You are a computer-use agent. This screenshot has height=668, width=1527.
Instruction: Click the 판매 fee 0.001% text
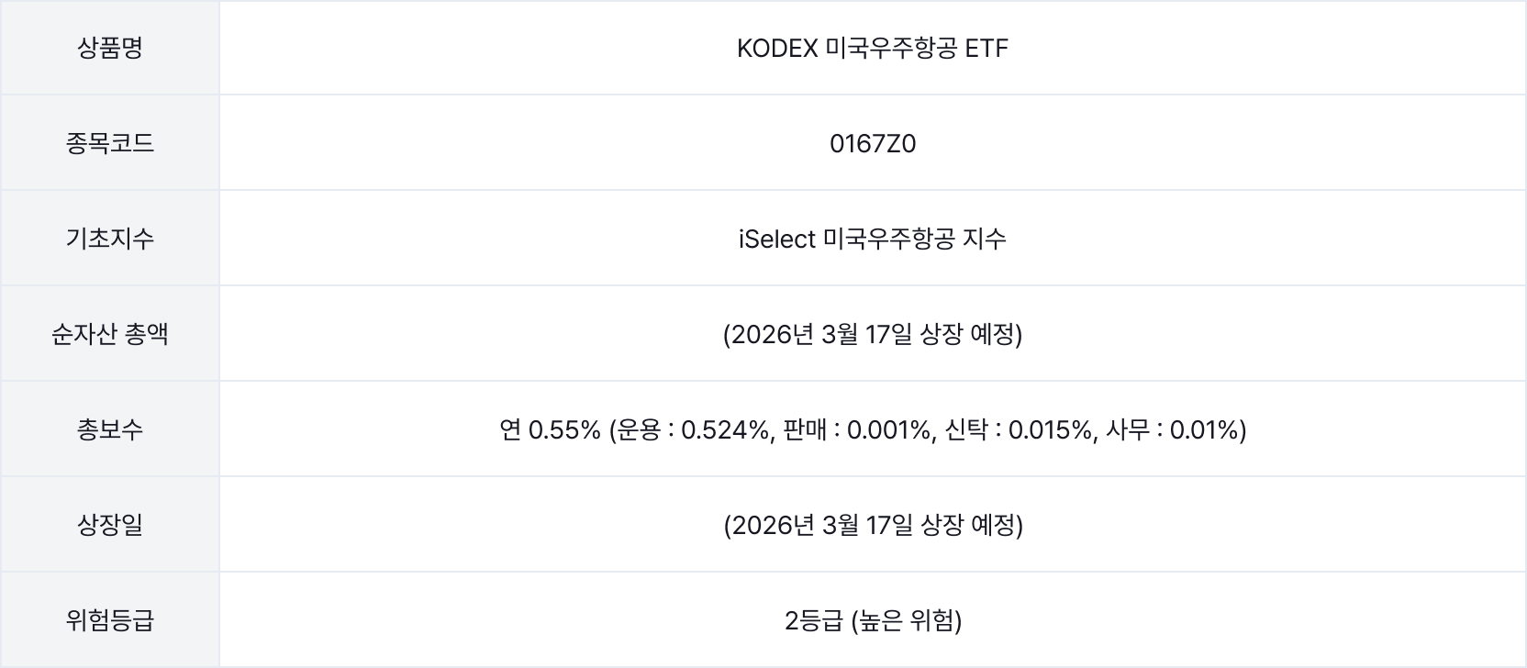pyautogui.click(x=857, y=429)
